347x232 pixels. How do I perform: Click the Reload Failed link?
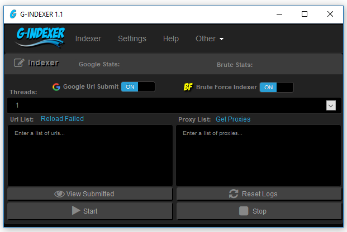(x=62, y=119)
